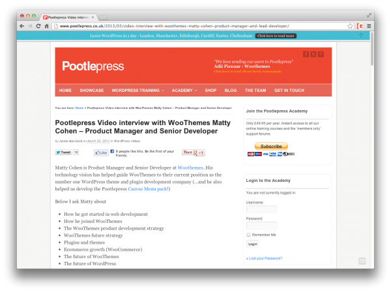The image size is (391, 292).
Task: Bookmark this page with the star icon
Action: [350, 26]
